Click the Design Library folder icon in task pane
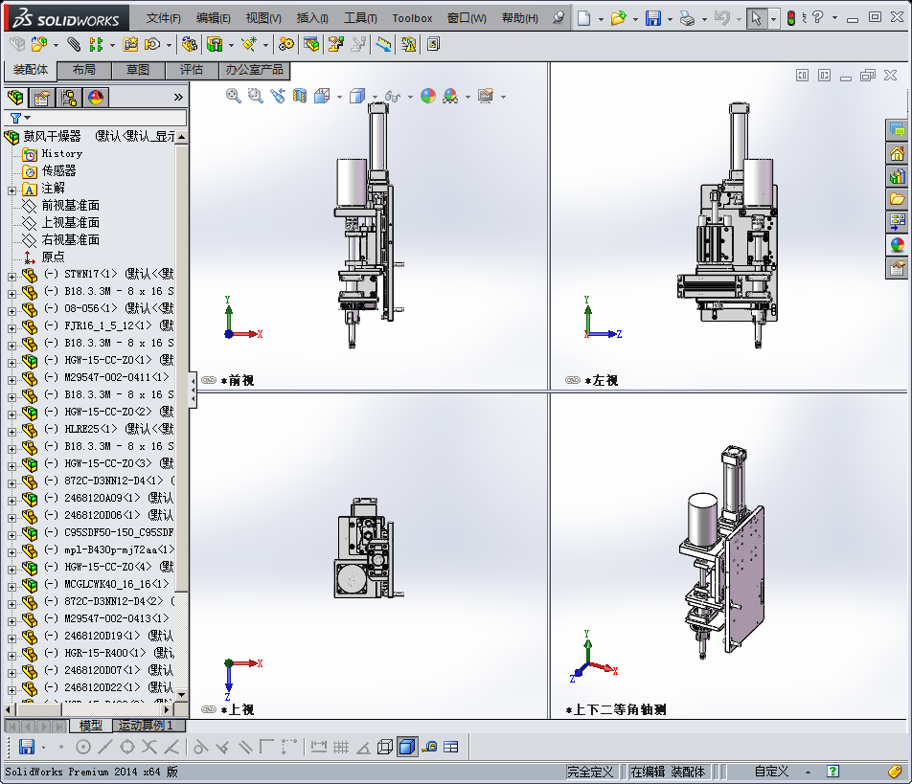Viewport: 912px width, 784px height. pyautogui.click(x=898, y=199)
